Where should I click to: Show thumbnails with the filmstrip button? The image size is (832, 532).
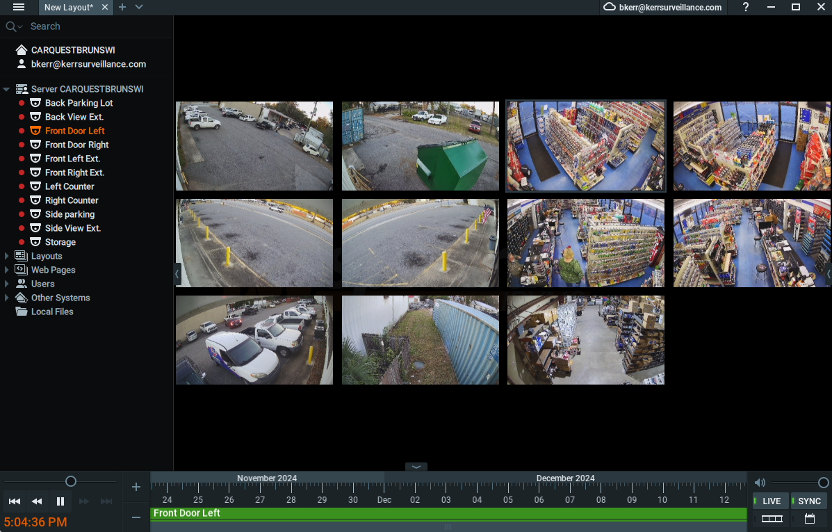772,519
